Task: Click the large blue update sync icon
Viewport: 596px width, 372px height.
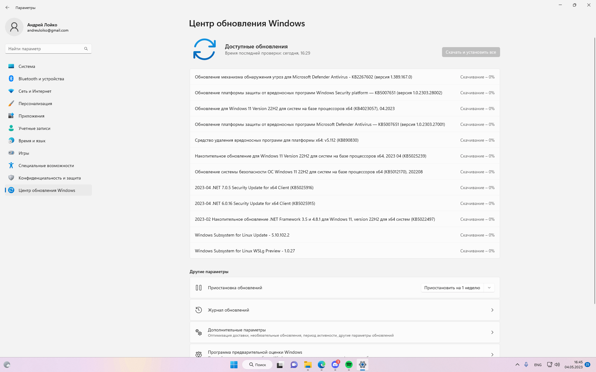Action: 204,49
